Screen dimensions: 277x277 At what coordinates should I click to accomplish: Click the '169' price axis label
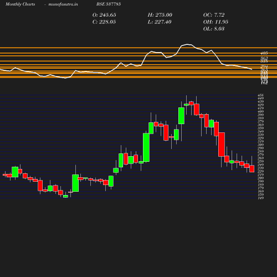260,192
